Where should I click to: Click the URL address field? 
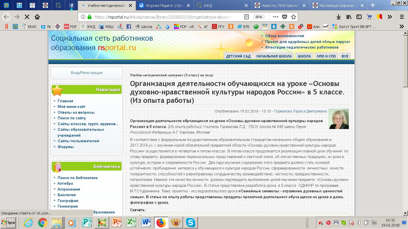pos(163,17)
